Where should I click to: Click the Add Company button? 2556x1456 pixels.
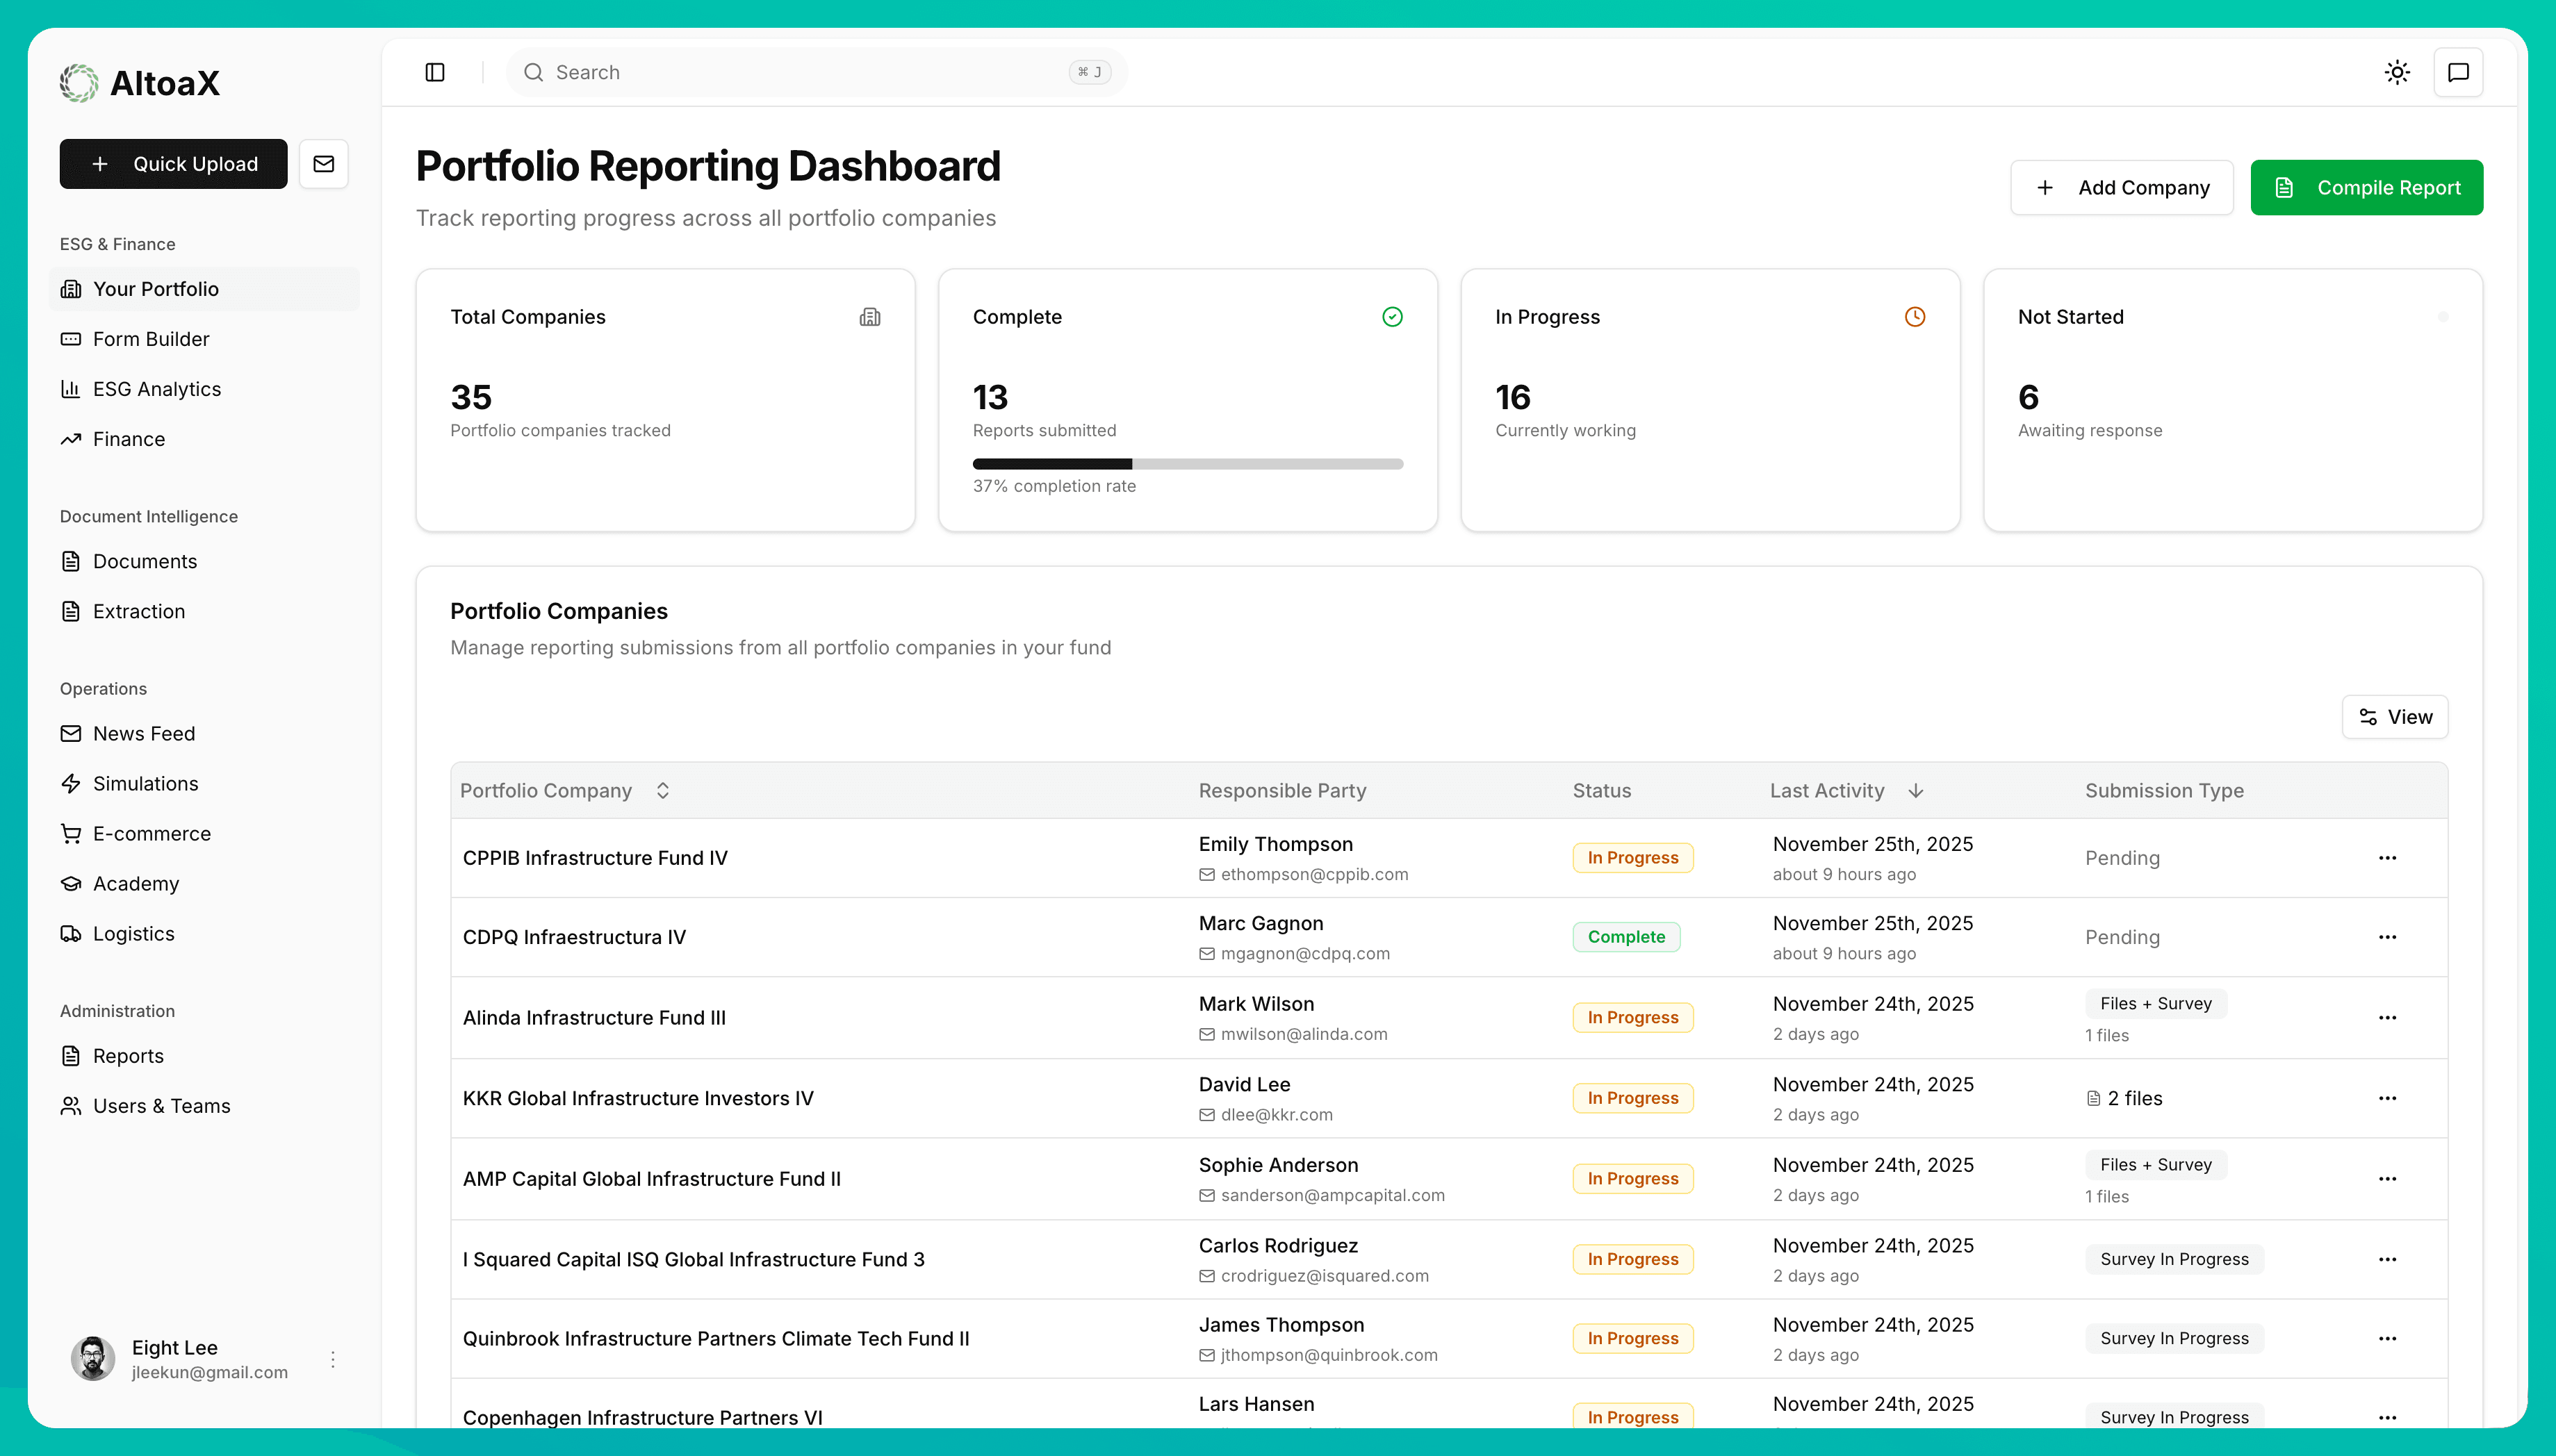pyautogui.click(x=2122, y=187)
